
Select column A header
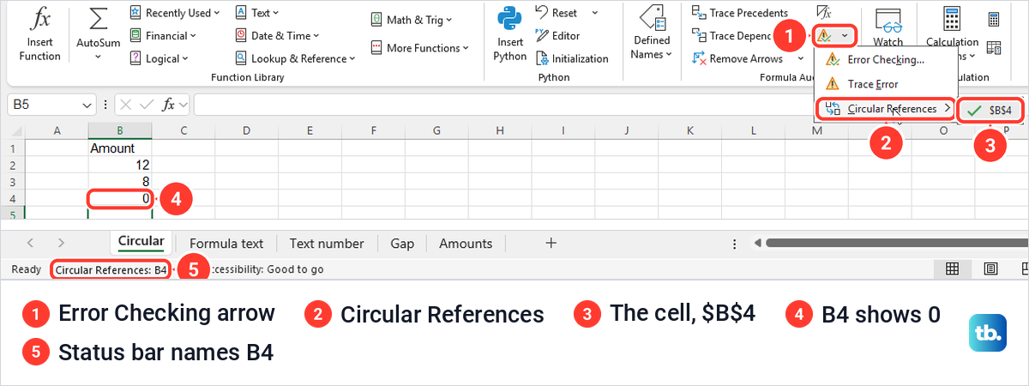[x=57, y=130]
